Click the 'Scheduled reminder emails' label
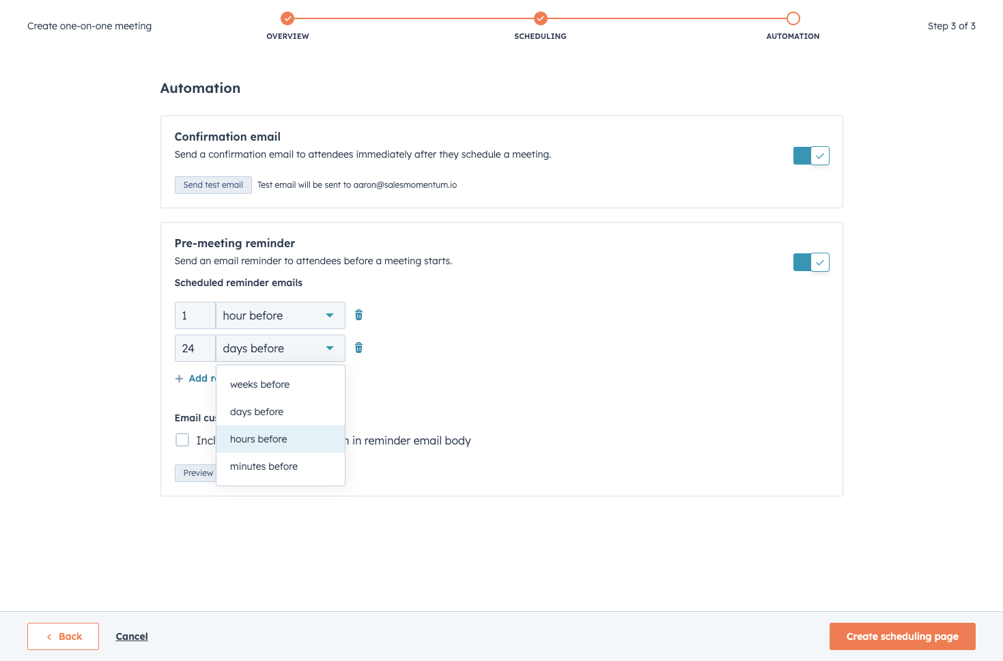This screenshot has width=1003, height=661. point(238,283)
